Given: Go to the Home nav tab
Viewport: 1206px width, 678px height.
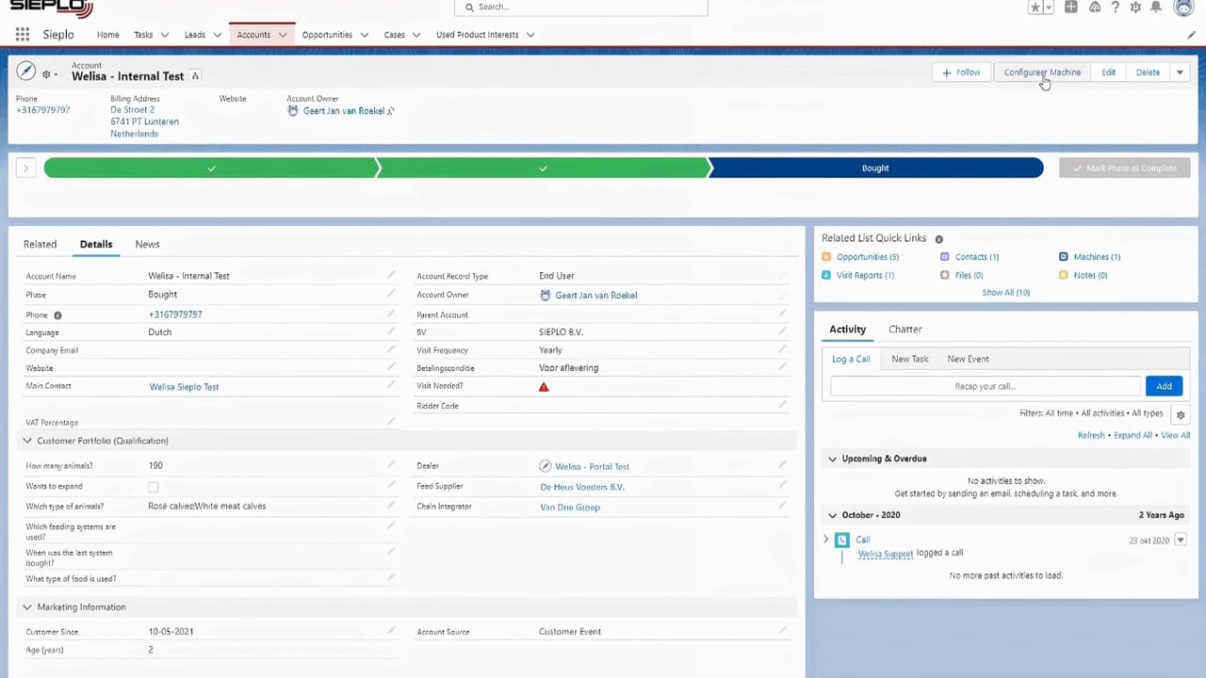Looking at the screenshot, I should click(x=108, y=35).
